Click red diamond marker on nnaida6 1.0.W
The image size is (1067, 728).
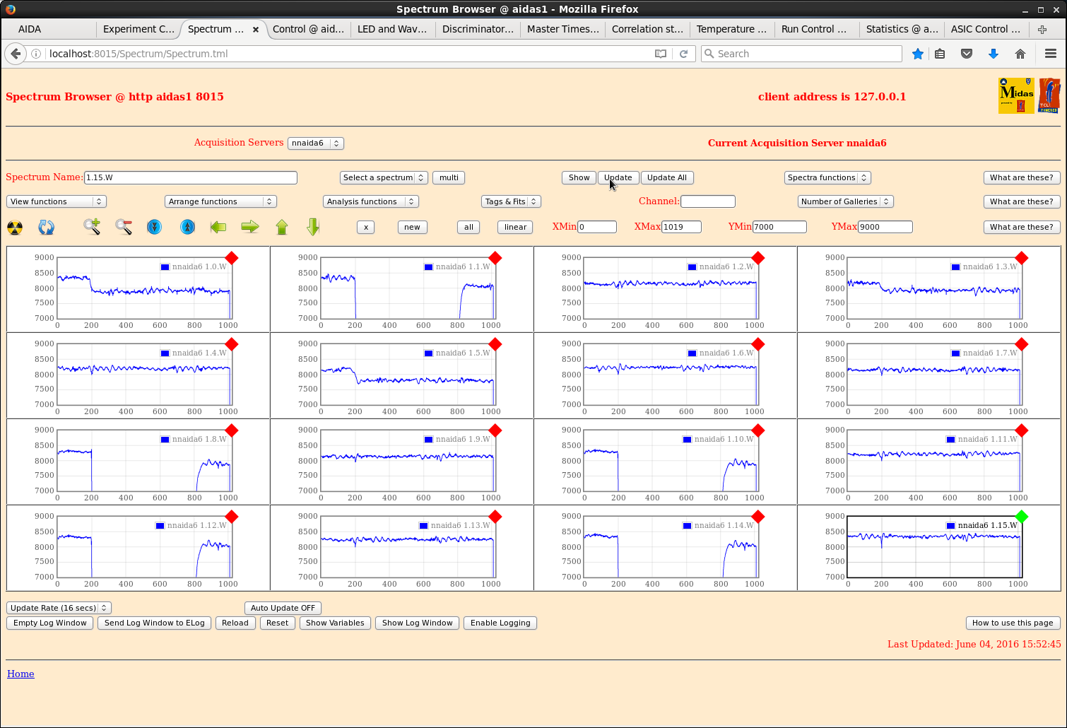(232, 258)
